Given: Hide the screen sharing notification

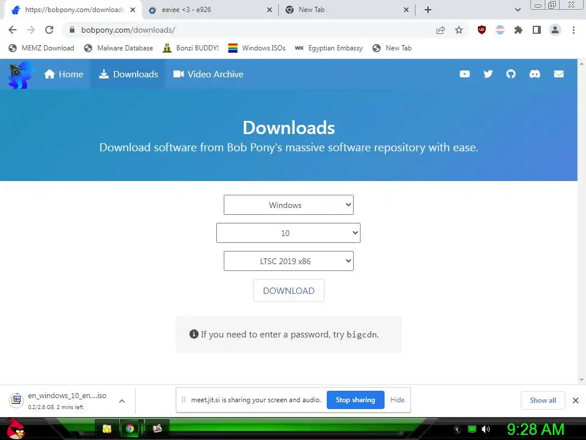Looking at the screenshot, I should [397, 400].
